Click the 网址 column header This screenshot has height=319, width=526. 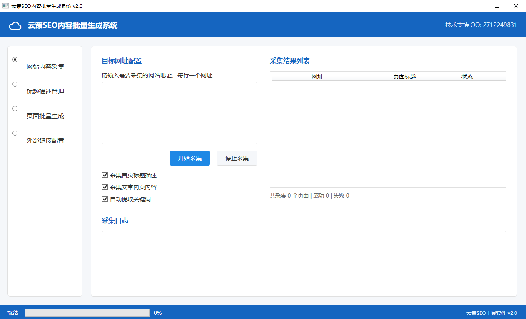[317, 77]
